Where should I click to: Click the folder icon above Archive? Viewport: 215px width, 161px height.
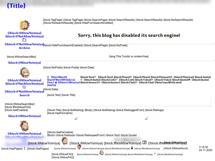pyautogui.click(x=24, y=40)
